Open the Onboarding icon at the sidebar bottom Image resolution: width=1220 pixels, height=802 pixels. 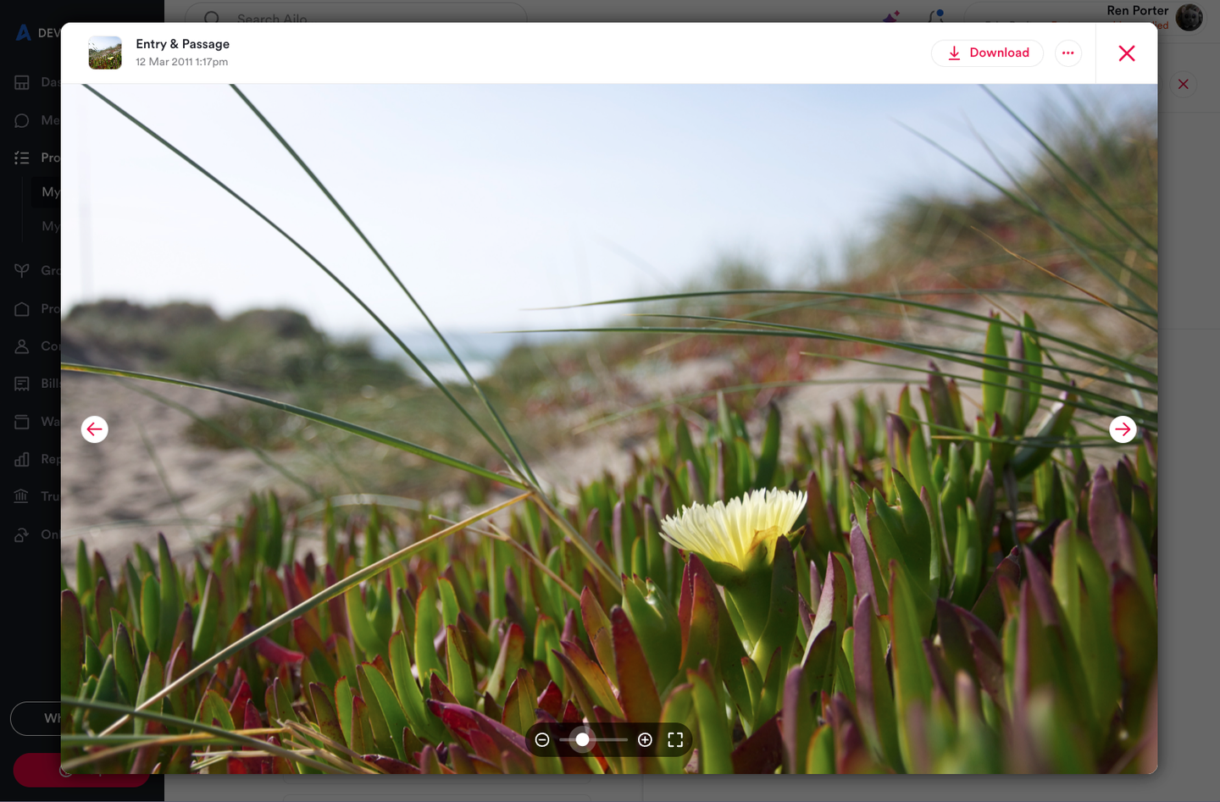22,534
